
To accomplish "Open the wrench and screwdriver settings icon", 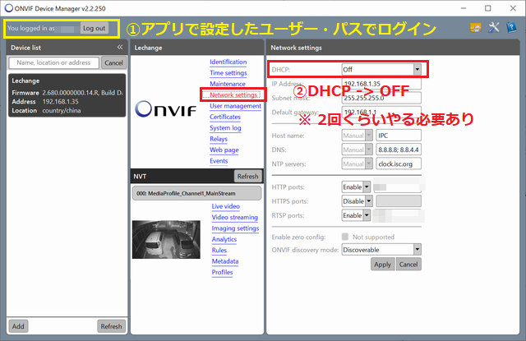I will tap(493, 27).
